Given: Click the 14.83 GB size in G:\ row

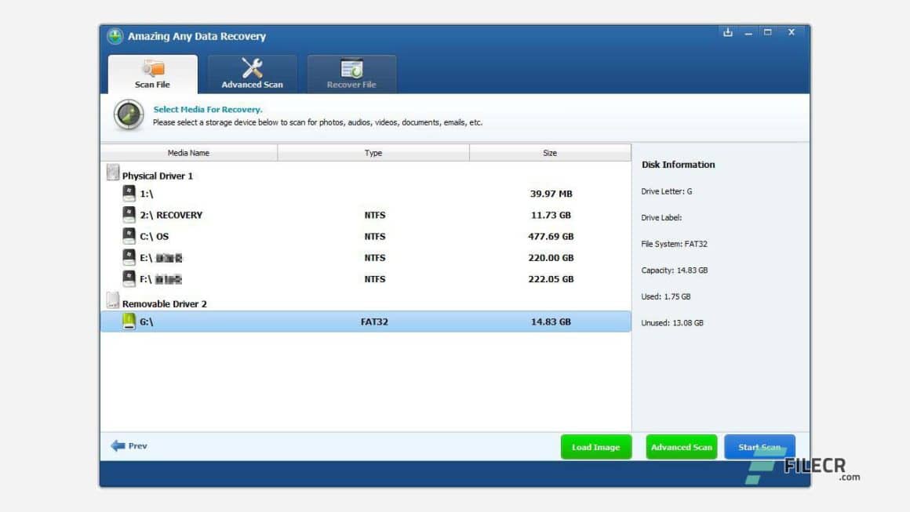Looking at the screenshot, I should coord(551,321).
